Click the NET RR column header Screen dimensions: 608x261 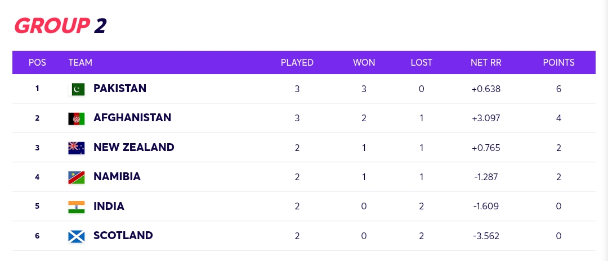(x=486, y=63)
